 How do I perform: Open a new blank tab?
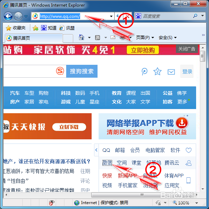[68, 39]
